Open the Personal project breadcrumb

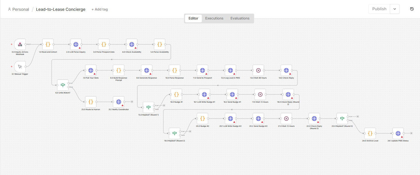pos(19,9)
